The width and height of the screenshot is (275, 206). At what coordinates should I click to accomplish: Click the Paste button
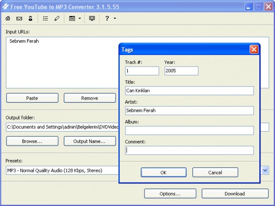tap(32, 98)
